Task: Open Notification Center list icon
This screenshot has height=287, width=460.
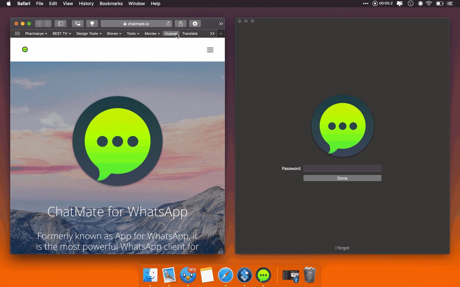Action: [x=450, y=3]
